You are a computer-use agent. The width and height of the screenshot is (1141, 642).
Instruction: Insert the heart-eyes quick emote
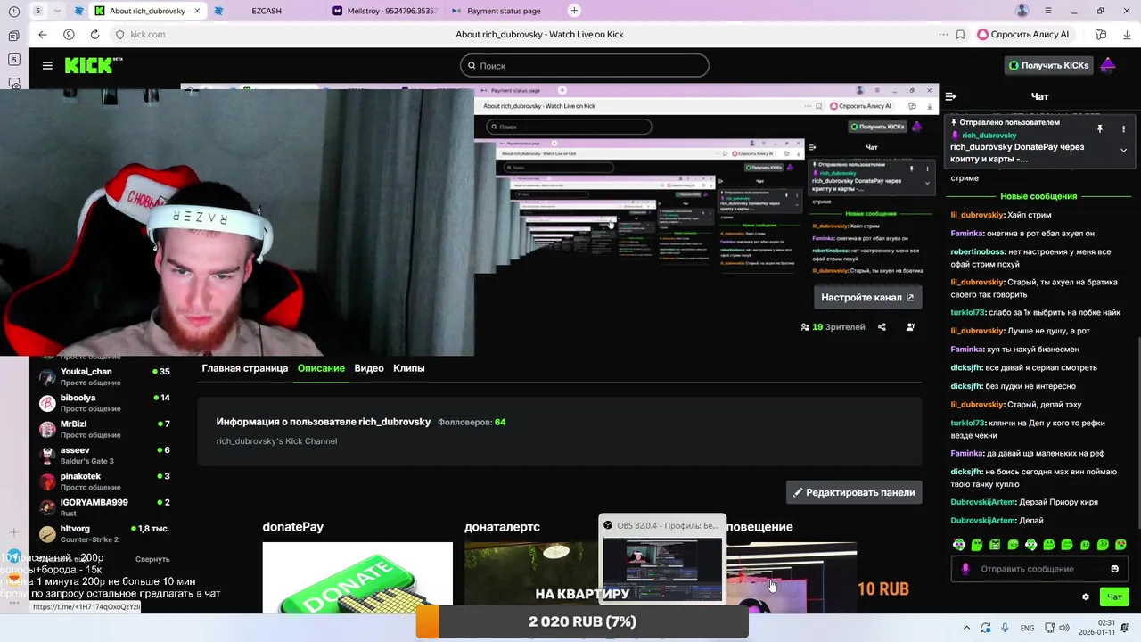1120,544
